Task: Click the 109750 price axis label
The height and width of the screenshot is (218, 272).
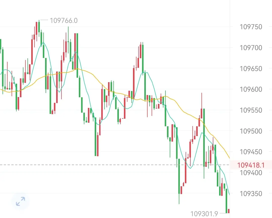Action: [251, 27]
